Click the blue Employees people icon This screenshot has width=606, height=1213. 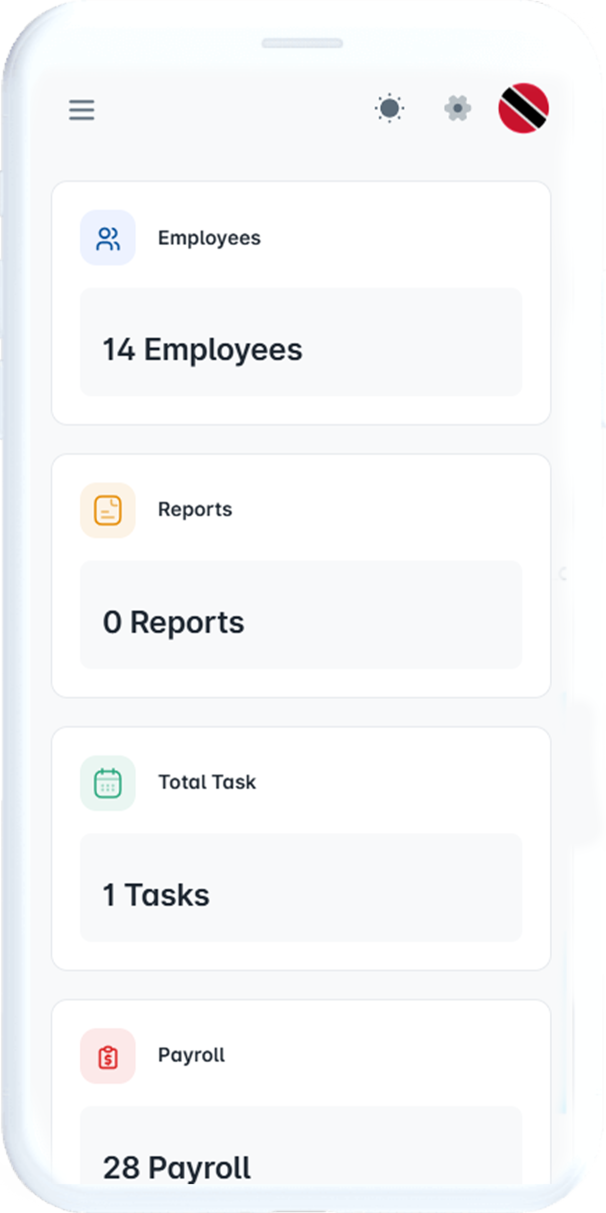pyautogui.click(x=108, y=238)
